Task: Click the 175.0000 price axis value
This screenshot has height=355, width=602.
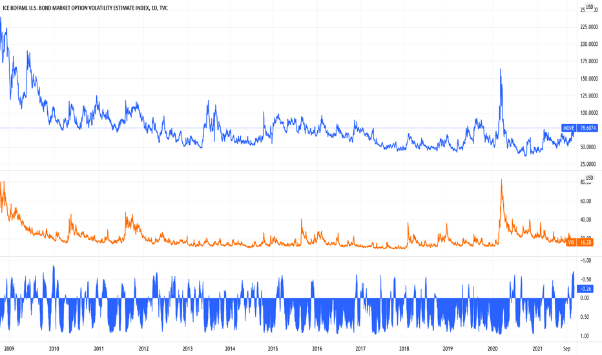Action: pyautogui.click(x=588, y=61)
